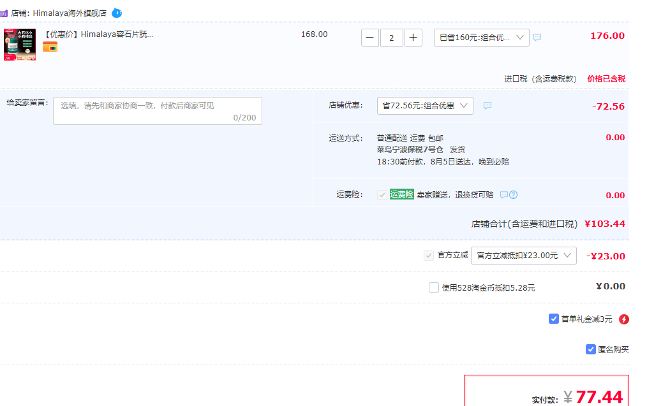Viewport: 647px width, 406px height.
Task: Click the orange card icon under product title
Action: coord(50,47)
